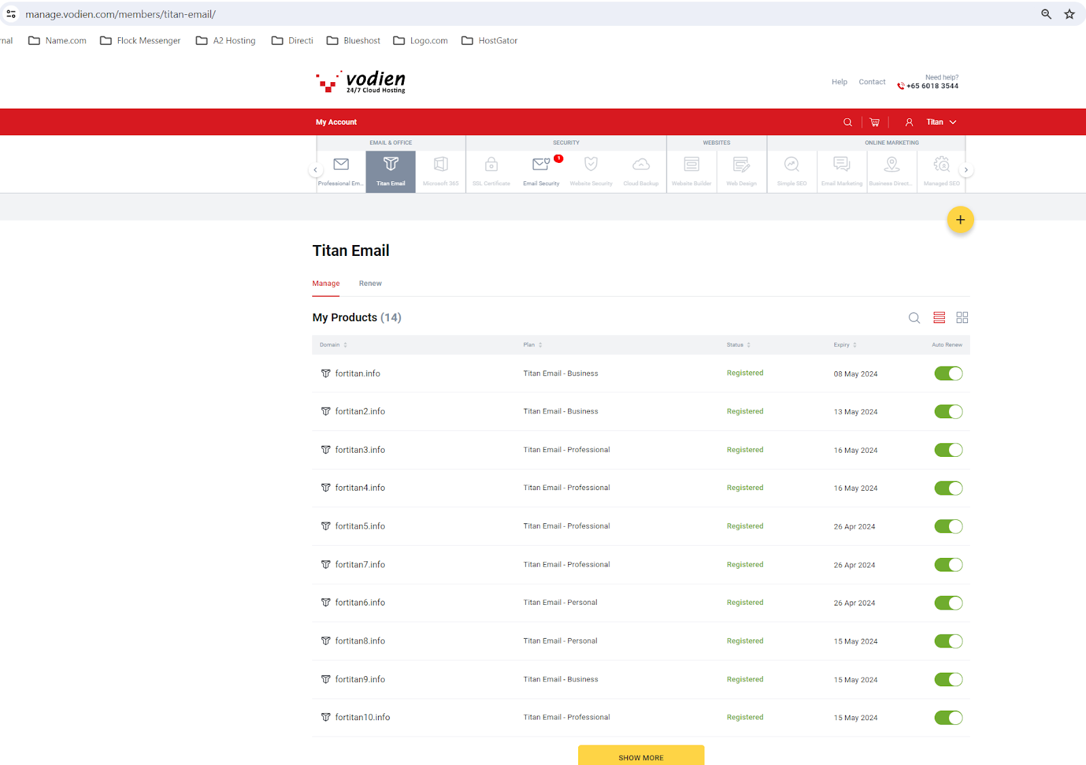The image size is (1086, 765).
Task: Toggle auto renew for fortitan8.info
Action: (x=948, y=641)
